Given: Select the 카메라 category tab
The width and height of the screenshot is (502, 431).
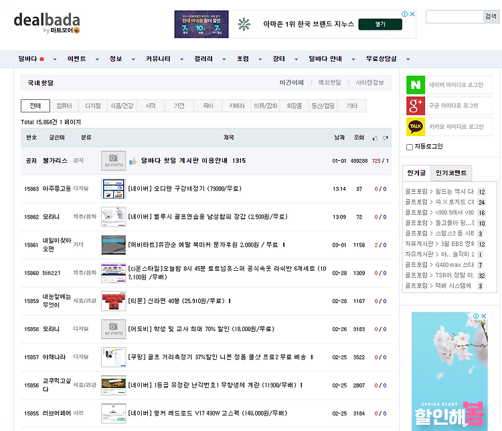Looking at the screenshot, I should tap(236, 106).
